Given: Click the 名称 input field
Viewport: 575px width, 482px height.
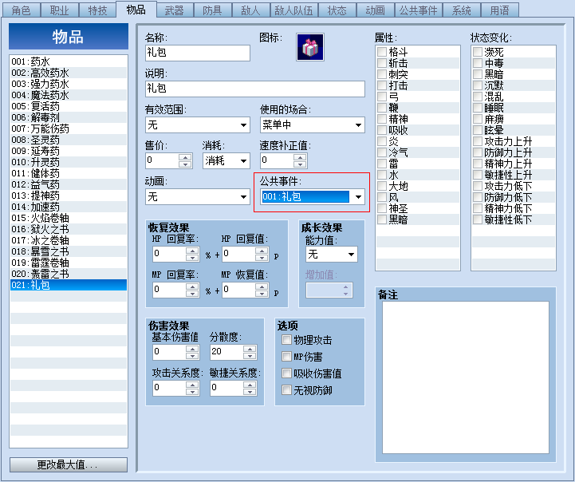Looking at the screenshot, I should (x=198, y=53).
